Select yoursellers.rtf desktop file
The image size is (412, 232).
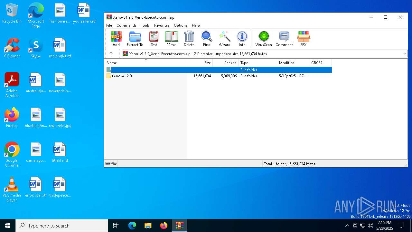(x=84, y=13)
